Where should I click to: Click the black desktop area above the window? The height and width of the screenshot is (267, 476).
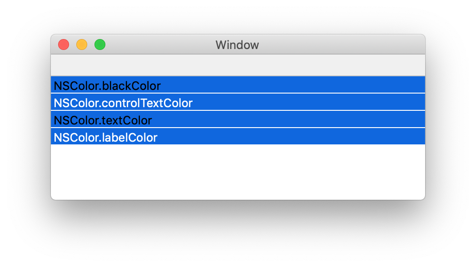(238, 16)
